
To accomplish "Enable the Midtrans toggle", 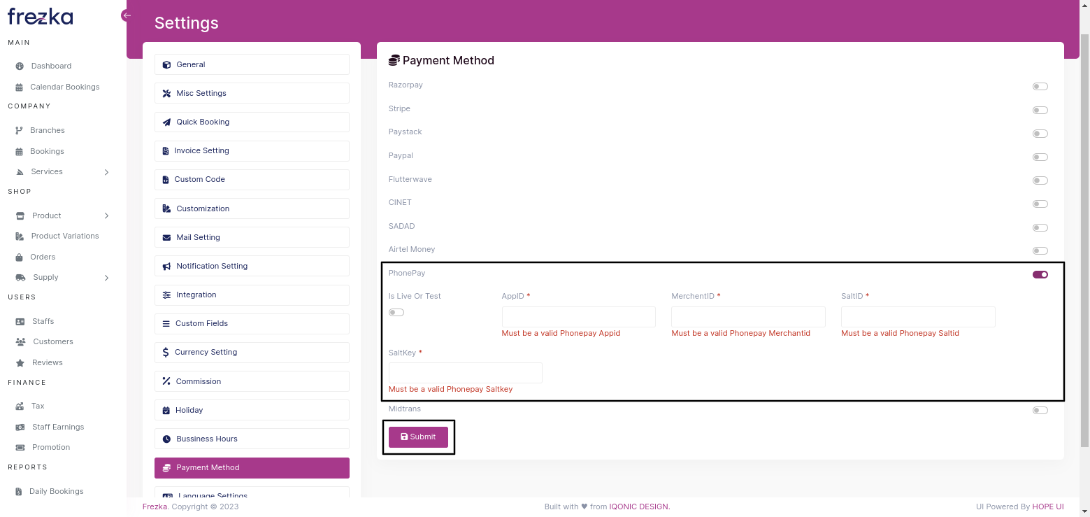I will [x=1040, y=411].
